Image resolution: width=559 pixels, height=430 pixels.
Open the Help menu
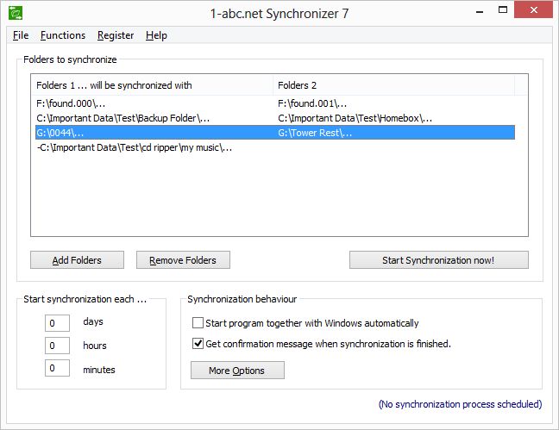click(x=156, y=35)
